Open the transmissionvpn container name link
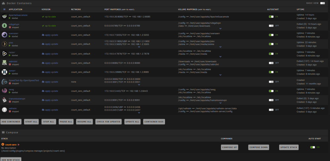Viewport: 330px width, 161px height. [x=17, y=99]
